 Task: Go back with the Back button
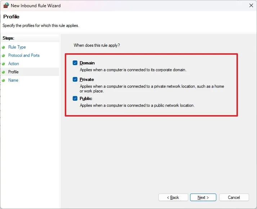(173, 197)
